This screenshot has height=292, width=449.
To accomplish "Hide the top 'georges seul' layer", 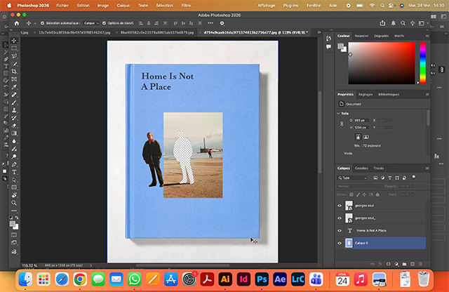I will point(340,206).
